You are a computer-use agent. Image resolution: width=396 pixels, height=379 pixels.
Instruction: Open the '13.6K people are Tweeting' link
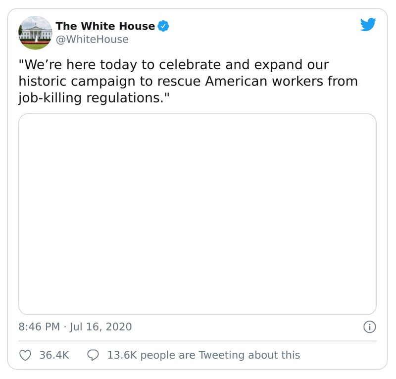203,355
